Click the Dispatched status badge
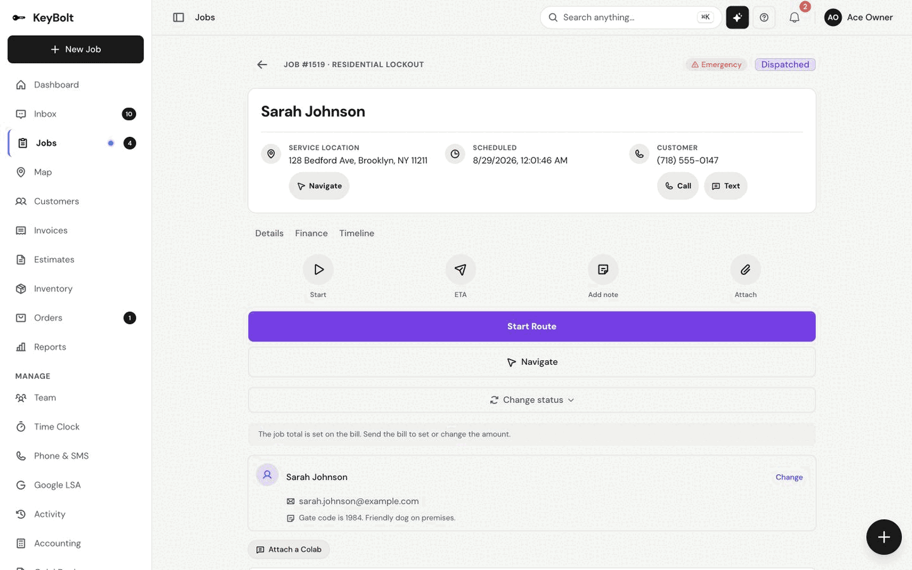This screenshot has height=570, width=912. 785,64
